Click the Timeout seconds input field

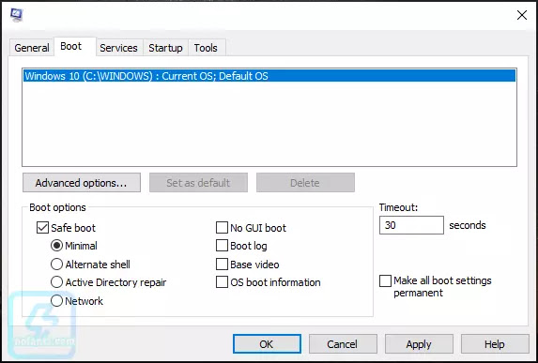coord(411,225)
